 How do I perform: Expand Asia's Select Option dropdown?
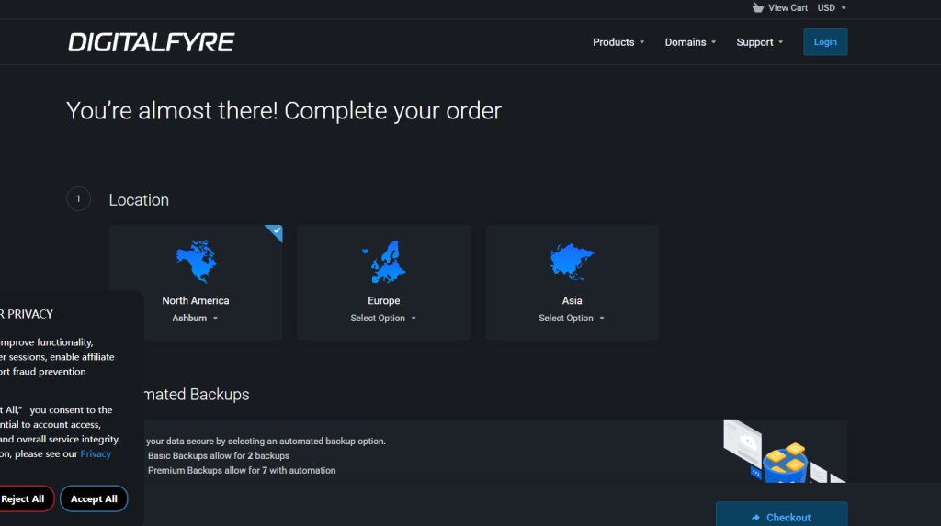pos(571,319)
